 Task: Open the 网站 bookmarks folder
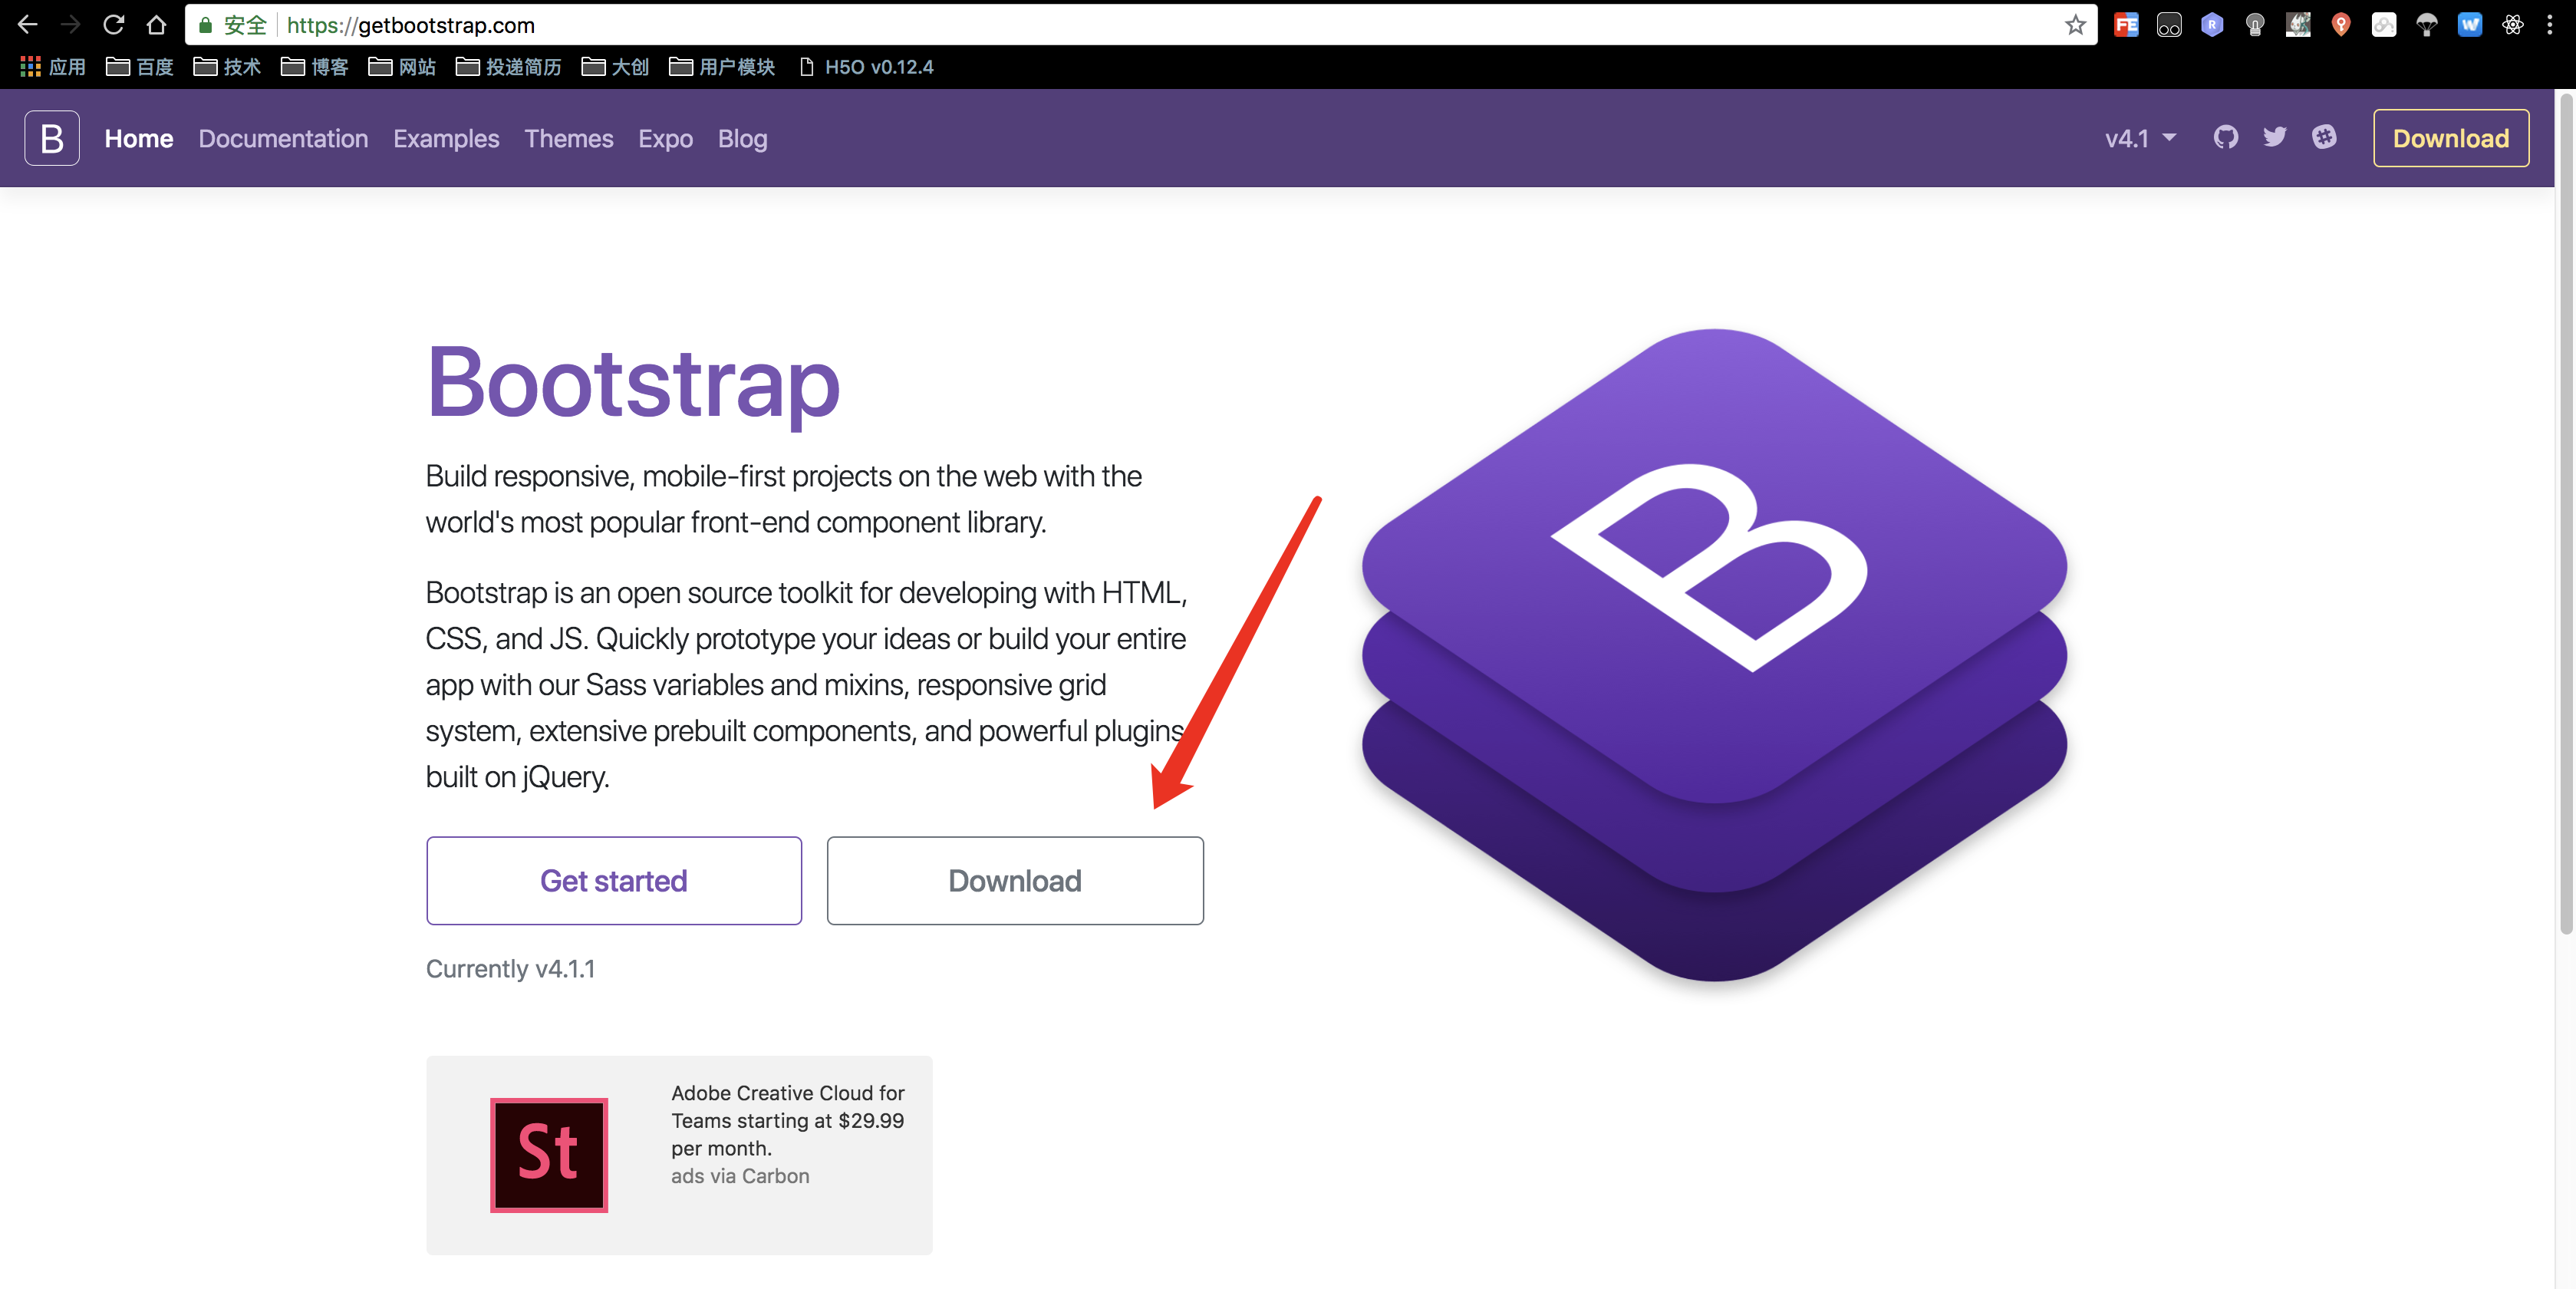(x=402, y=67)
